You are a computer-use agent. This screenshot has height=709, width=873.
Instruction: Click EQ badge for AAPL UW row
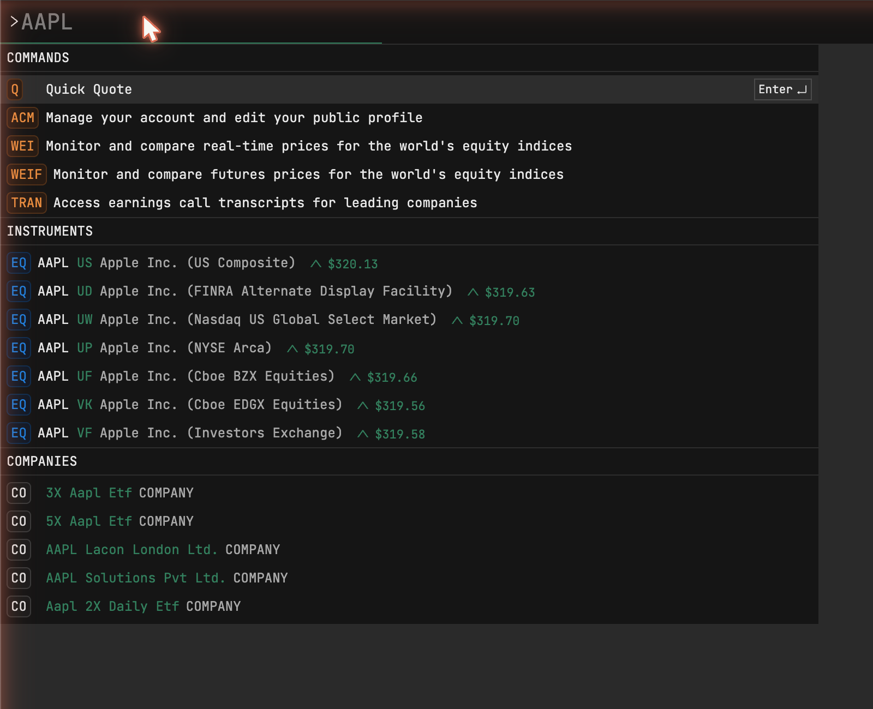point(19,320)
